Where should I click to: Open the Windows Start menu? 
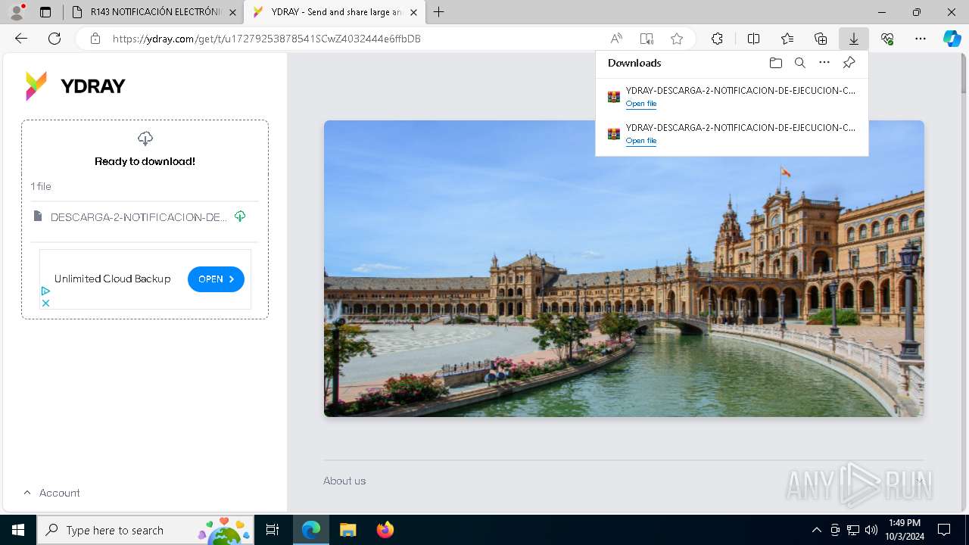18,530
